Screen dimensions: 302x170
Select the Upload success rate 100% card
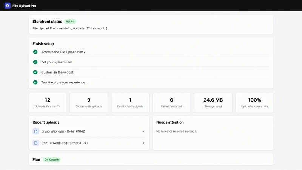254,102
